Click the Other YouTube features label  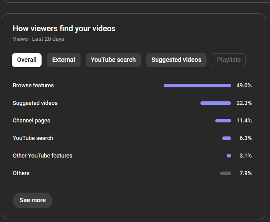(x=42, y=156)
